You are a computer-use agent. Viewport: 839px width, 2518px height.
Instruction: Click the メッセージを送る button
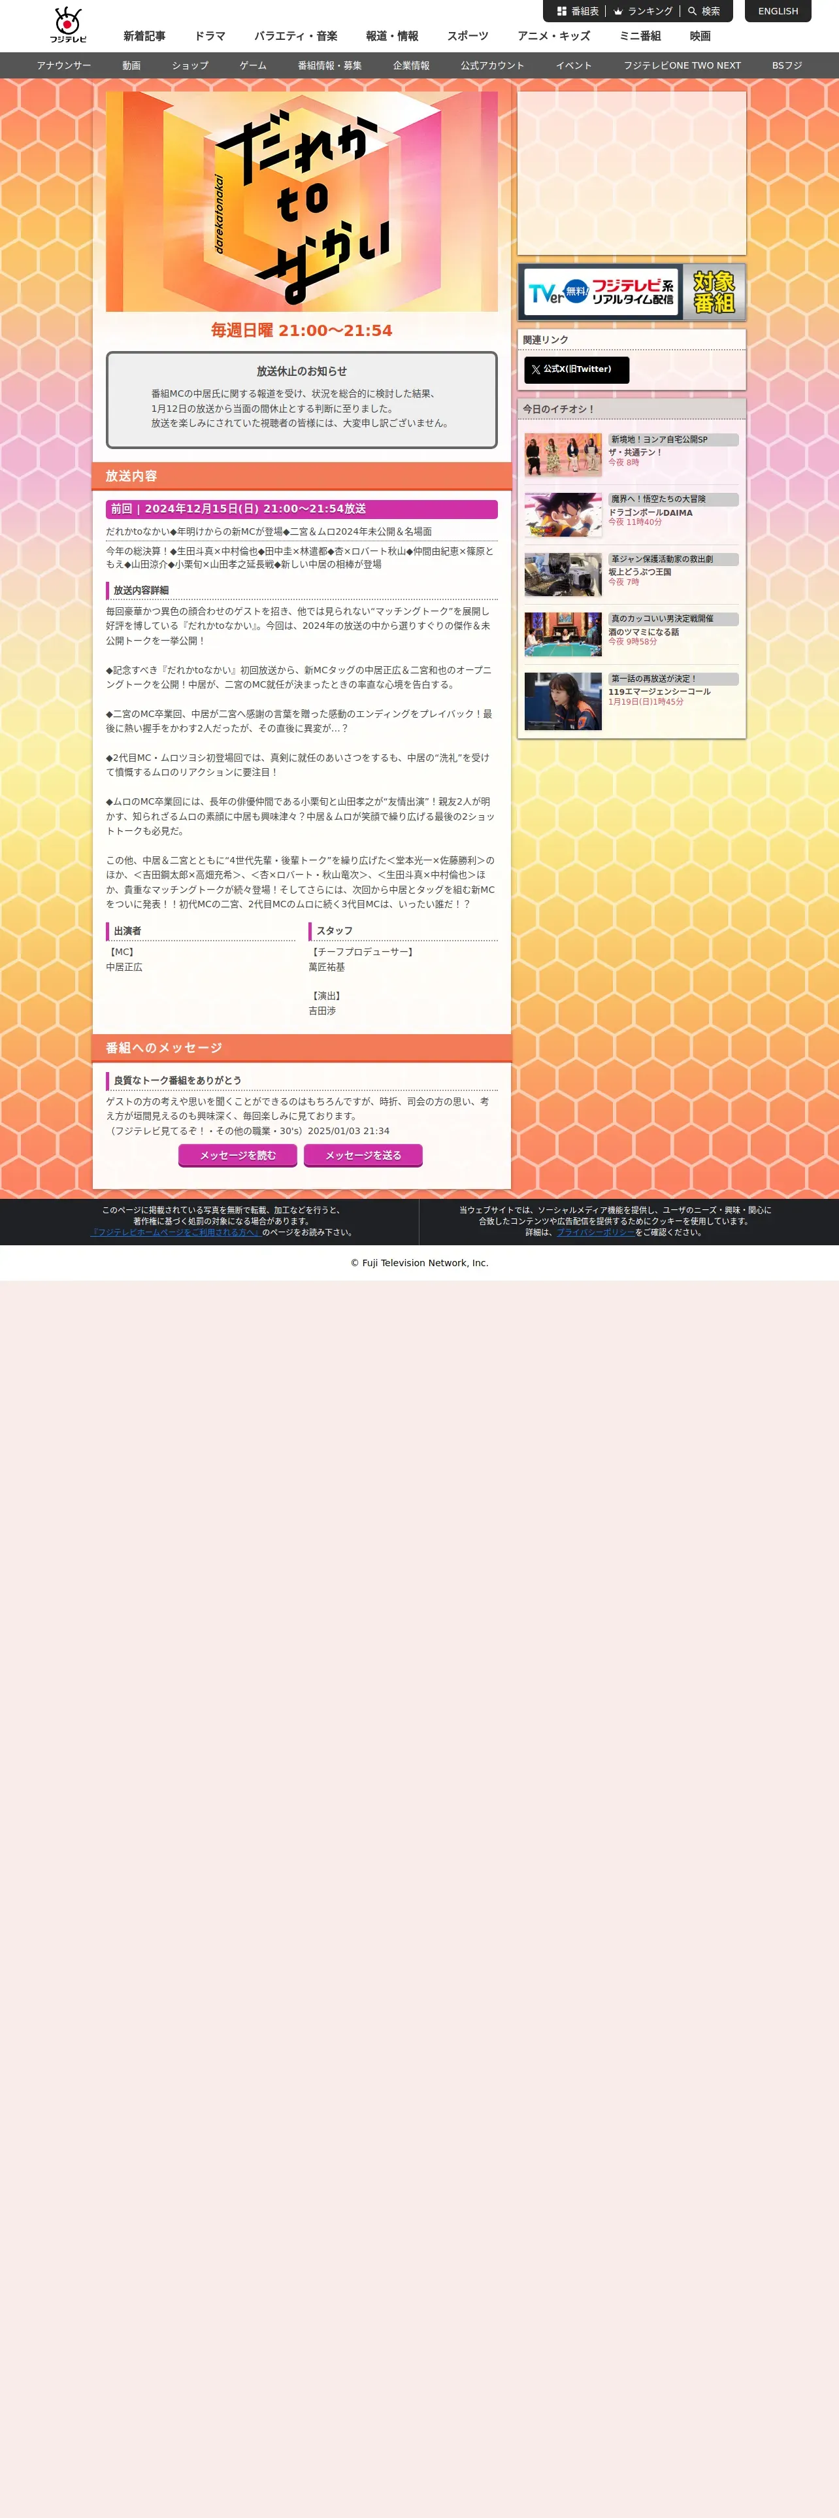coord(363,1155)
